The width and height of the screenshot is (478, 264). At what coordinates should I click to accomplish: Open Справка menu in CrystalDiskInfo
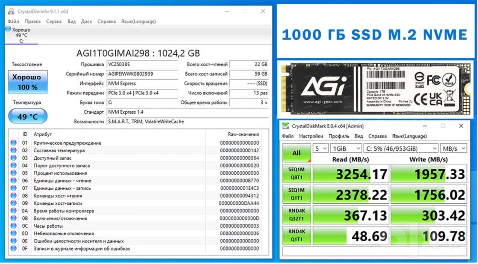point(107,21)
